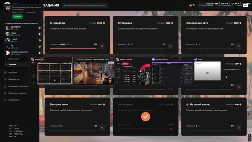Click Majestic RP icon in switcher

tap(33, 60)
